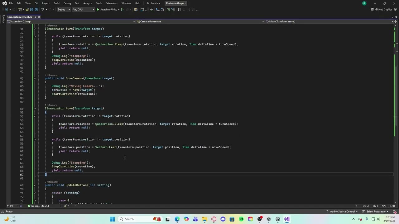Save the current file with disk icon
The width and height of the screenshot is (399, 224).
coord(32,10)
